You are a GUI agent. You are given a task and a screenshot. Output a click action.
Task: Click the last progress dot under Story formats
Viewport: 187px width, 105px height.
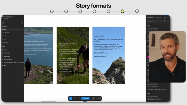[x=137, y=11]
